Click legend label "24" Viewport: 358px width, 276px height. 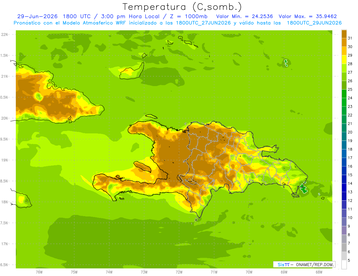coord(350,98)
